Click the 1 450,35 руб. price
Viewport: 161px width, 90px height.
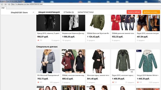(x=143, y=79)
